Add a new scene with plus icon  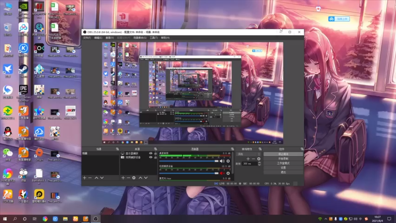pos(85,178)
